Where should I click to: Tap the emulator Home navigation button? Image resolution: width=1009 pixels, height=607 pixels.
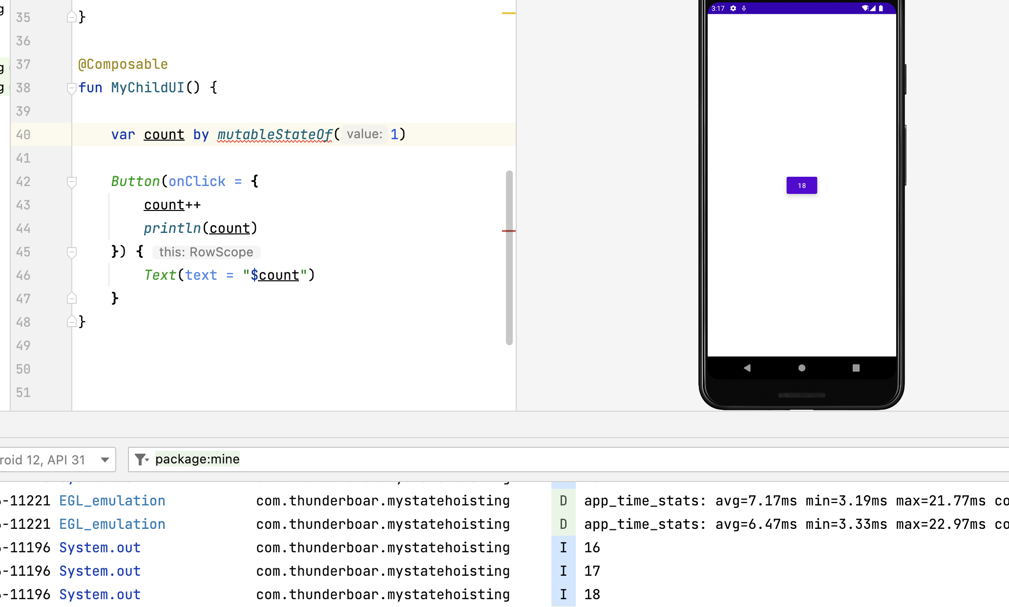tap(801, 368)
